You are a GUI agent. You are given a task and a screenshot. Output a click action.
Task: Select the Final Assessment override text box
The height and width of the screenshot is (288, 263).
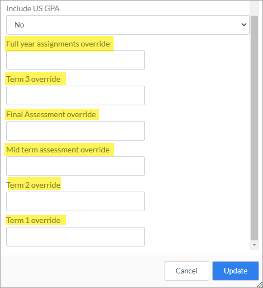[x=76, y=131]
